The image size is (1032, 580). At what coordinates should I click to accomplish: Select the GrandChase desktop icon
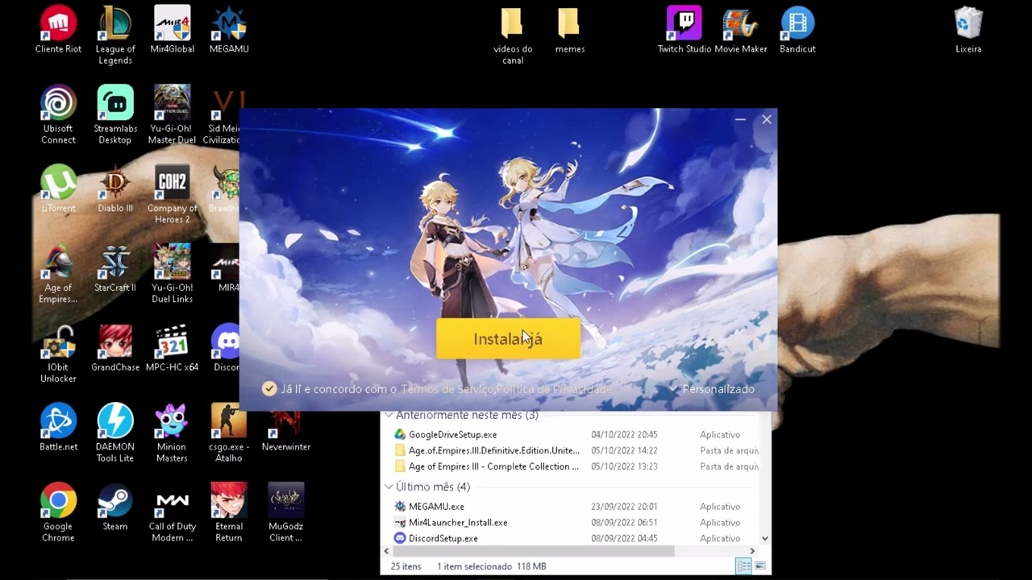(115, 349)
